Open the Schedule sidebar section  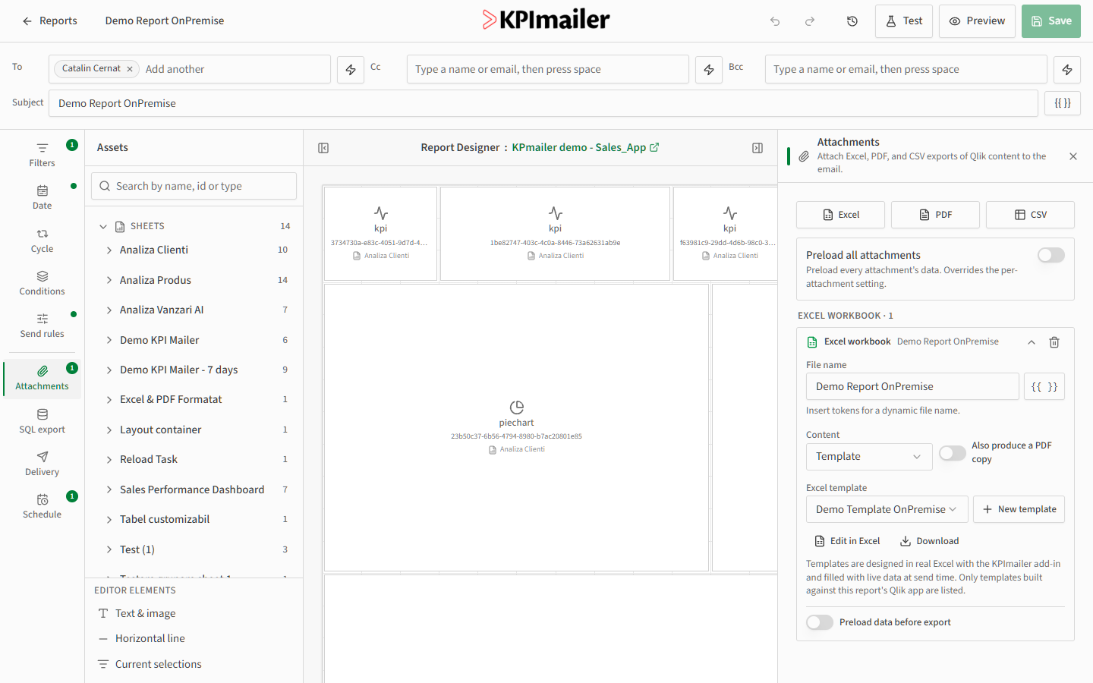click(x=43, y=505)
